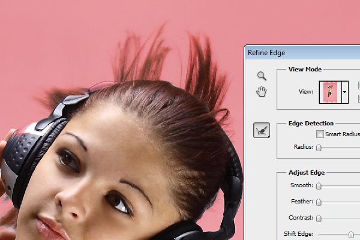Click the Smooth slider handle
This screenshot has height=240, width=360.
[319, 186]
